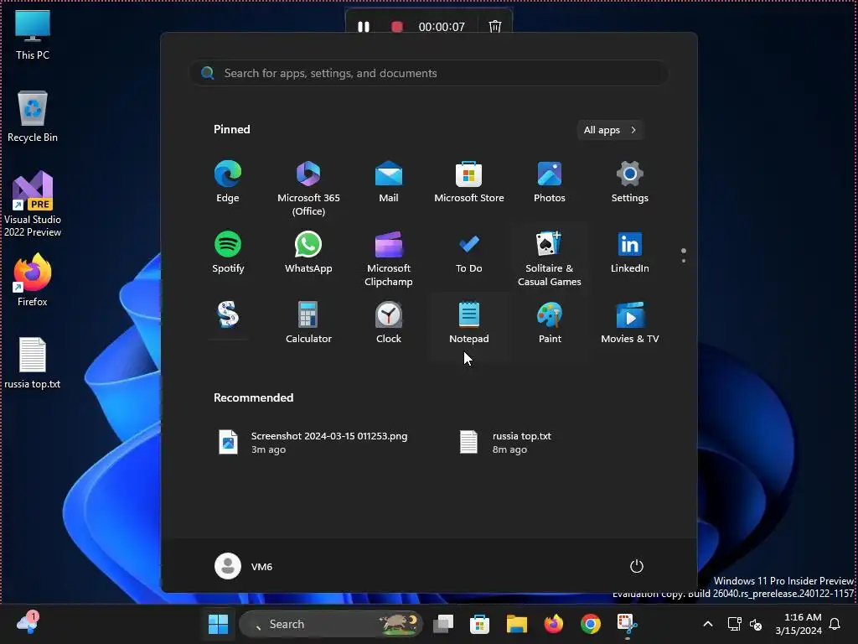Open Edge from pinned apps

(228, 182)
